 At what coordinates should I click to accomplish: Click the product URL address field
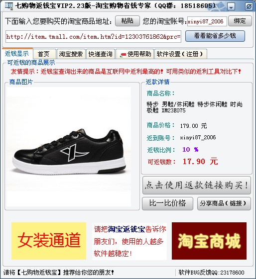[93, 37]
